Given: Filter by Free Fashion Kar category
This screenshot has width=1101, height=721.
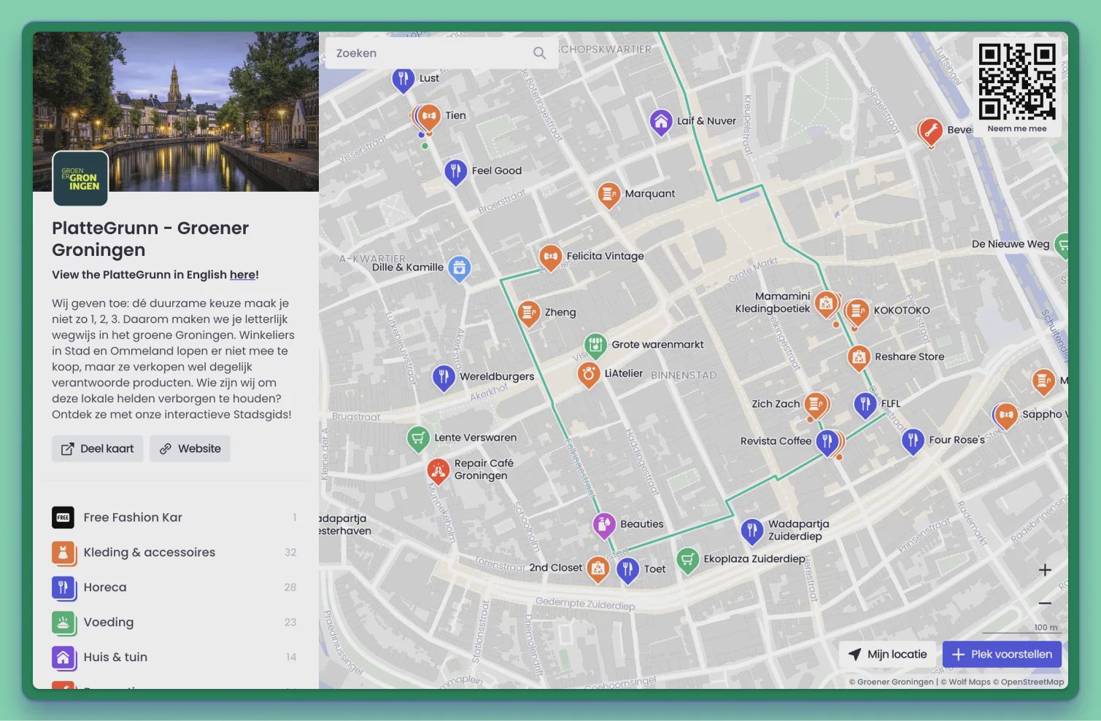Looking at the screenshot, I should click(132, 518).
